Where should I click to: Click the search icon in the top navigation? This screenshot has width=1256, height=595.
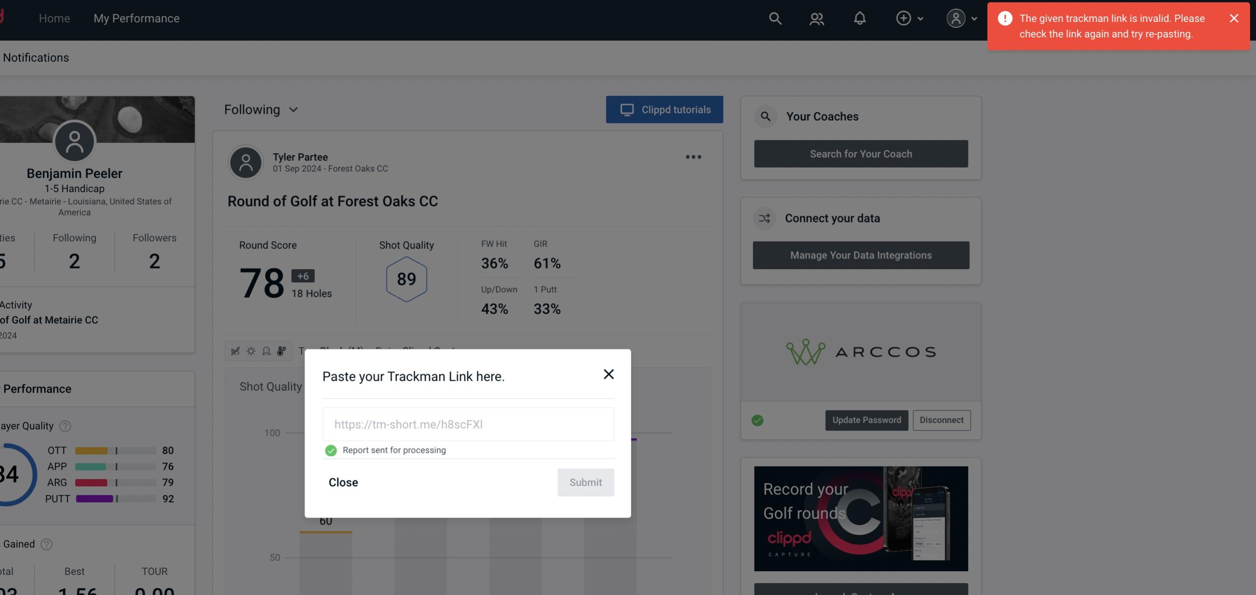coord(775,18)
